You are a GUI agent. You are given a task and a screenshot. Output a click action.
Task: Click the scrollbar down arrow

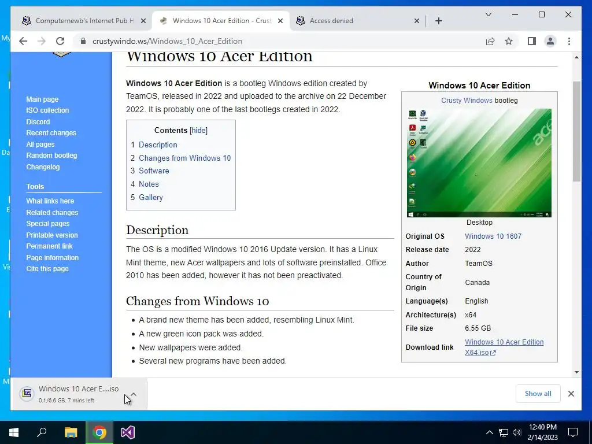tap(576, 372)
